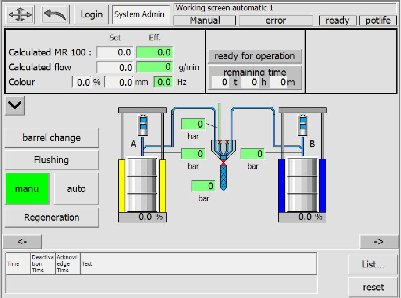Click the Regeneration button
Screen dimensions: 401x298
click(x=52, y=218)
